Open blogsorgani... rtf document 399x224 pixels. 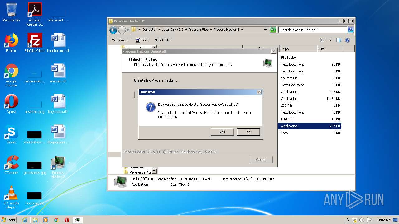pyautogui.click(x=58, y=135)
